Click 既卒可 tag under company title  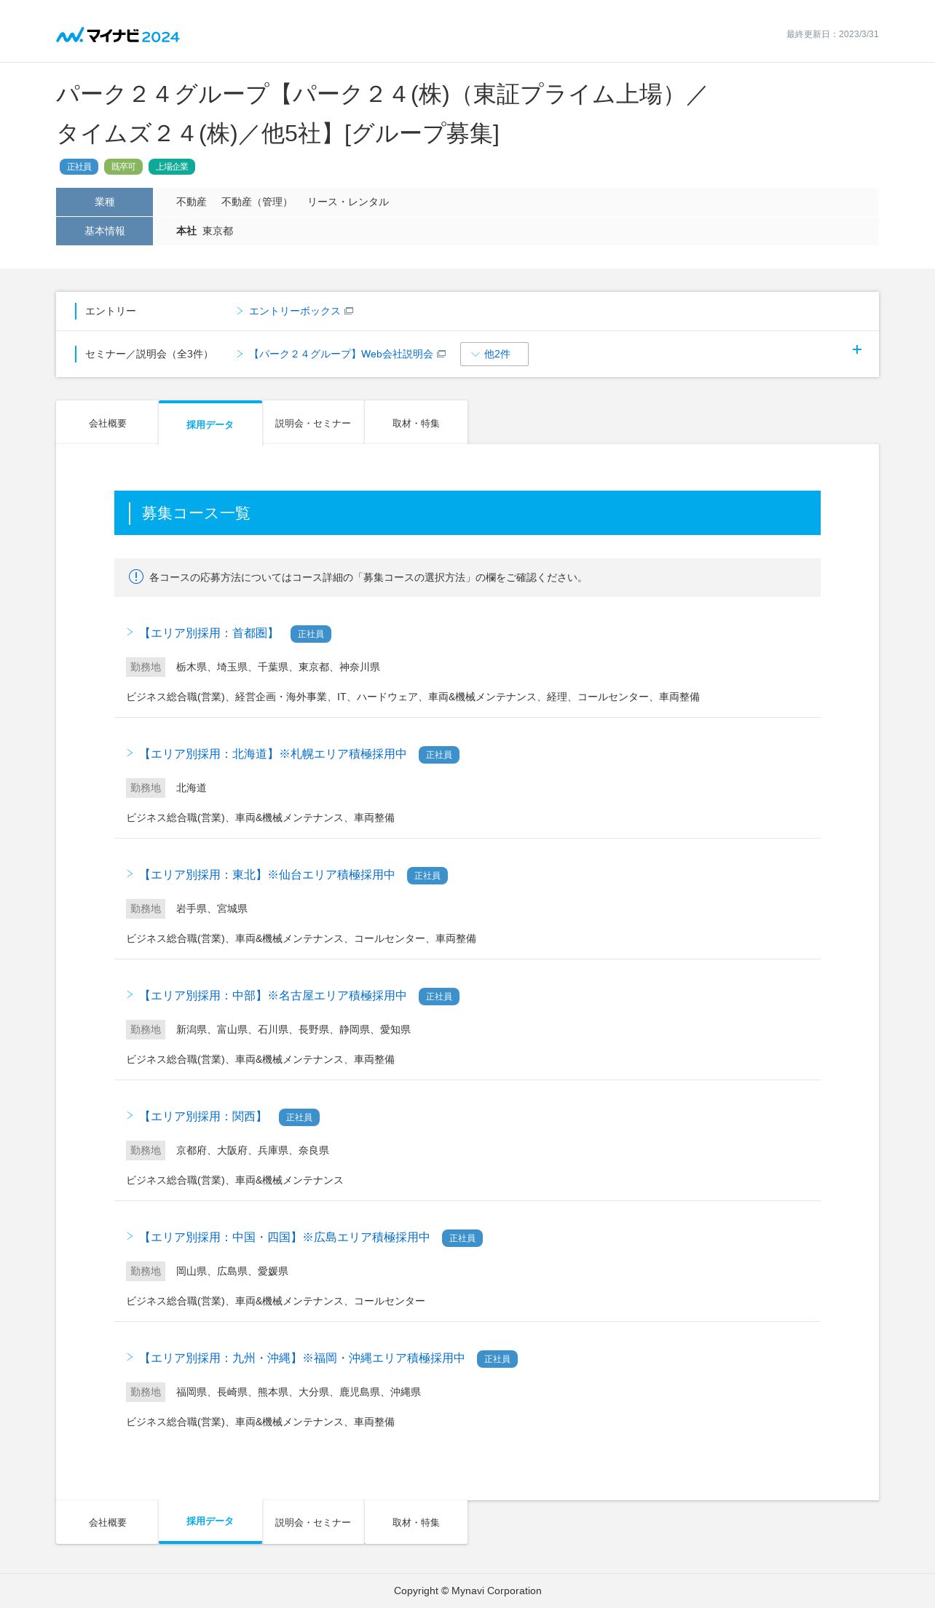coord(123,167)
